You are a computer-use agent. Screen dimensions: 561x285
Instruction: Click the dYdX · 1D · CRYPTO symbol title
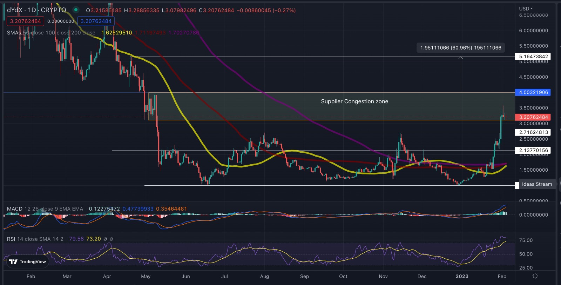click(x=36, y=10)
